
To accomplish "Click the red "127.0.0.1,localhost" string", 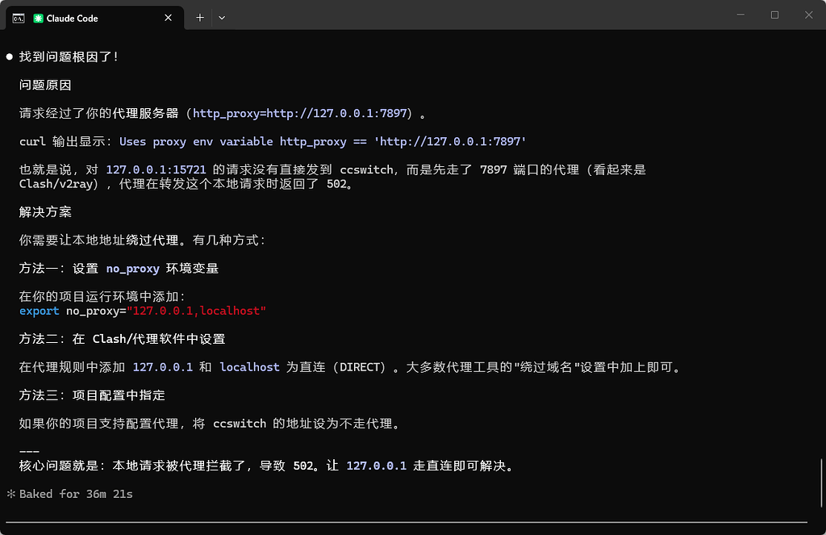I will pyautogui.click(x=197, y=311).
